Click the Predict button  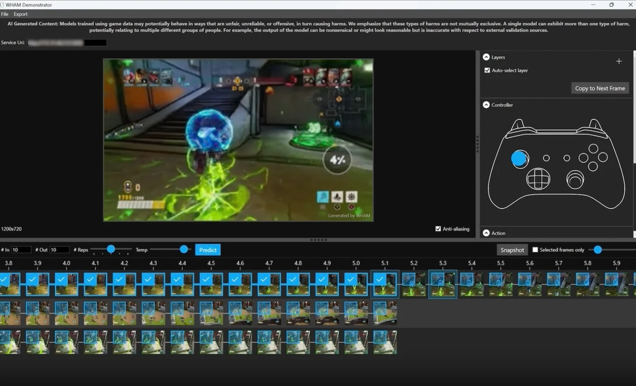(x=208, y=250)
